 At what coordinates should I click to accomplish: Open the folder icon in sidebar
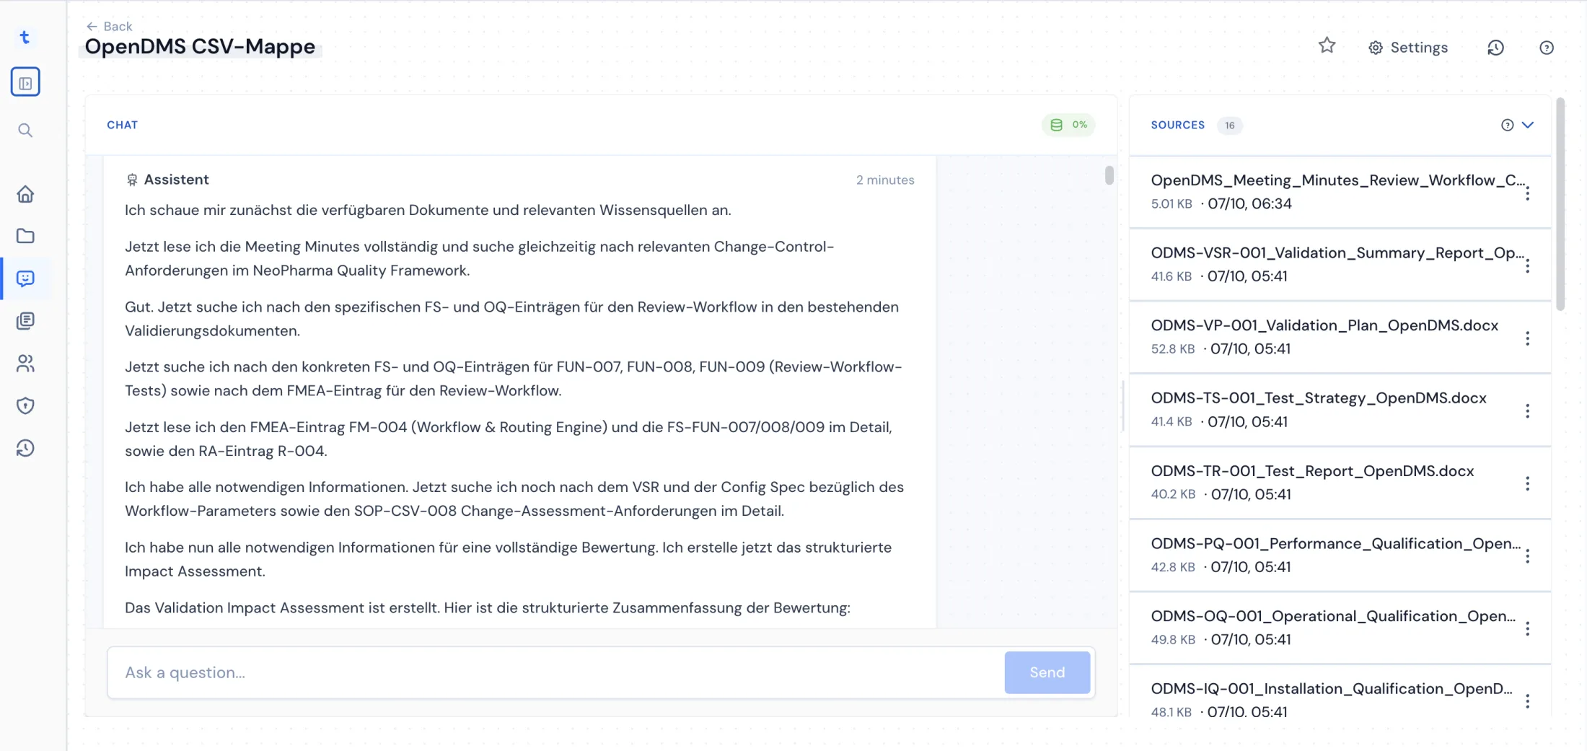click(25, 236)
